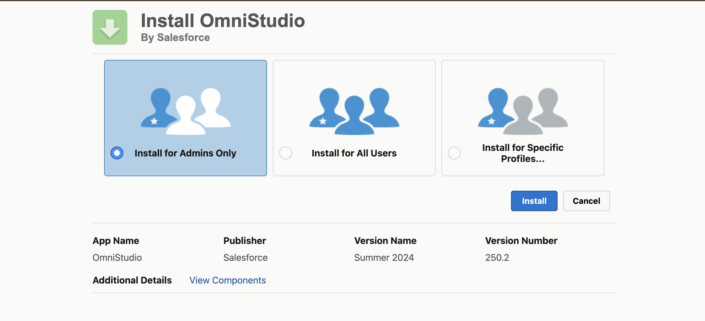Click the Version Number column header
Image resolution: width=705 pixels, height=321 pixels.
tap(521, 241)
